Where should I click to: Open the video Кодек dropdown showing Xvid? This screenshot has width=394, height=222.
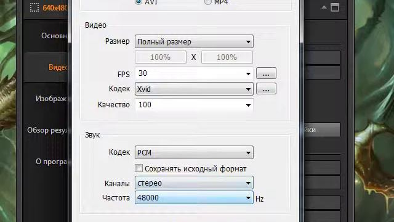click(x=194, y=89)
